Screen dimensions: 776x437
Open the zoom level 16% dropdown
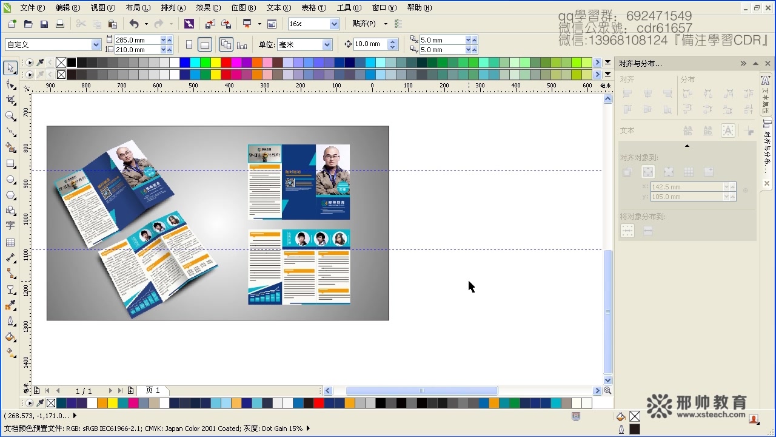coord(334,24)
